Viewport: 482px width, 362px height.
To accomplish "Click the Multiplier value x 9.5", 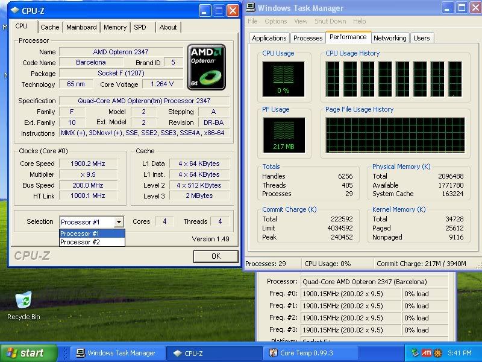I will (88, 174).
